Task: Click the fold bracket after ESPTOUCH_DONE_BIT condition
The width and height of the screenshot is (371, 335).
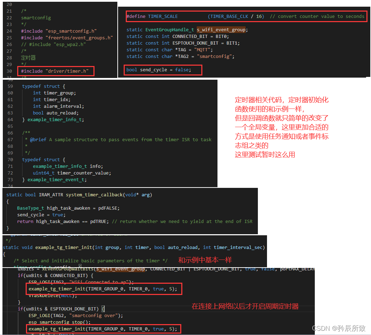Action: [103, 309]
